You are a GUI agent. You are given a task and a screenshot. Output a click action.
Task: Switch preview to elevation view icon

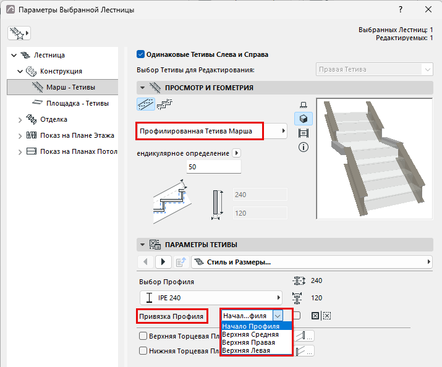pyautogui.click(x=304, y=133)
